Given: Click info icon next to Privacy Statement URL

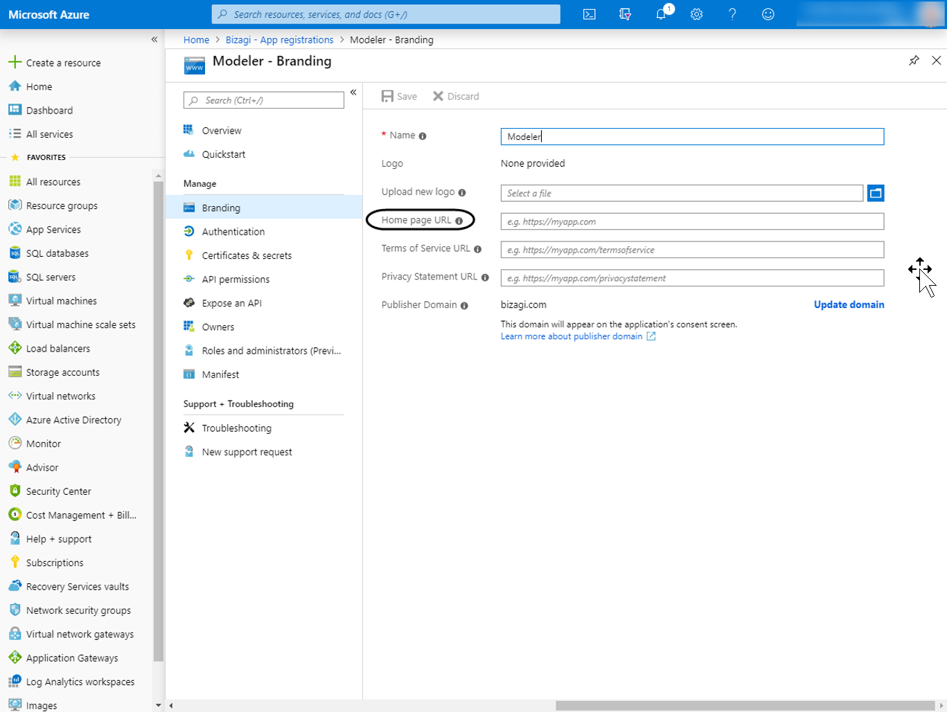Looking at the screenshot, I should [x=485, y=277].
